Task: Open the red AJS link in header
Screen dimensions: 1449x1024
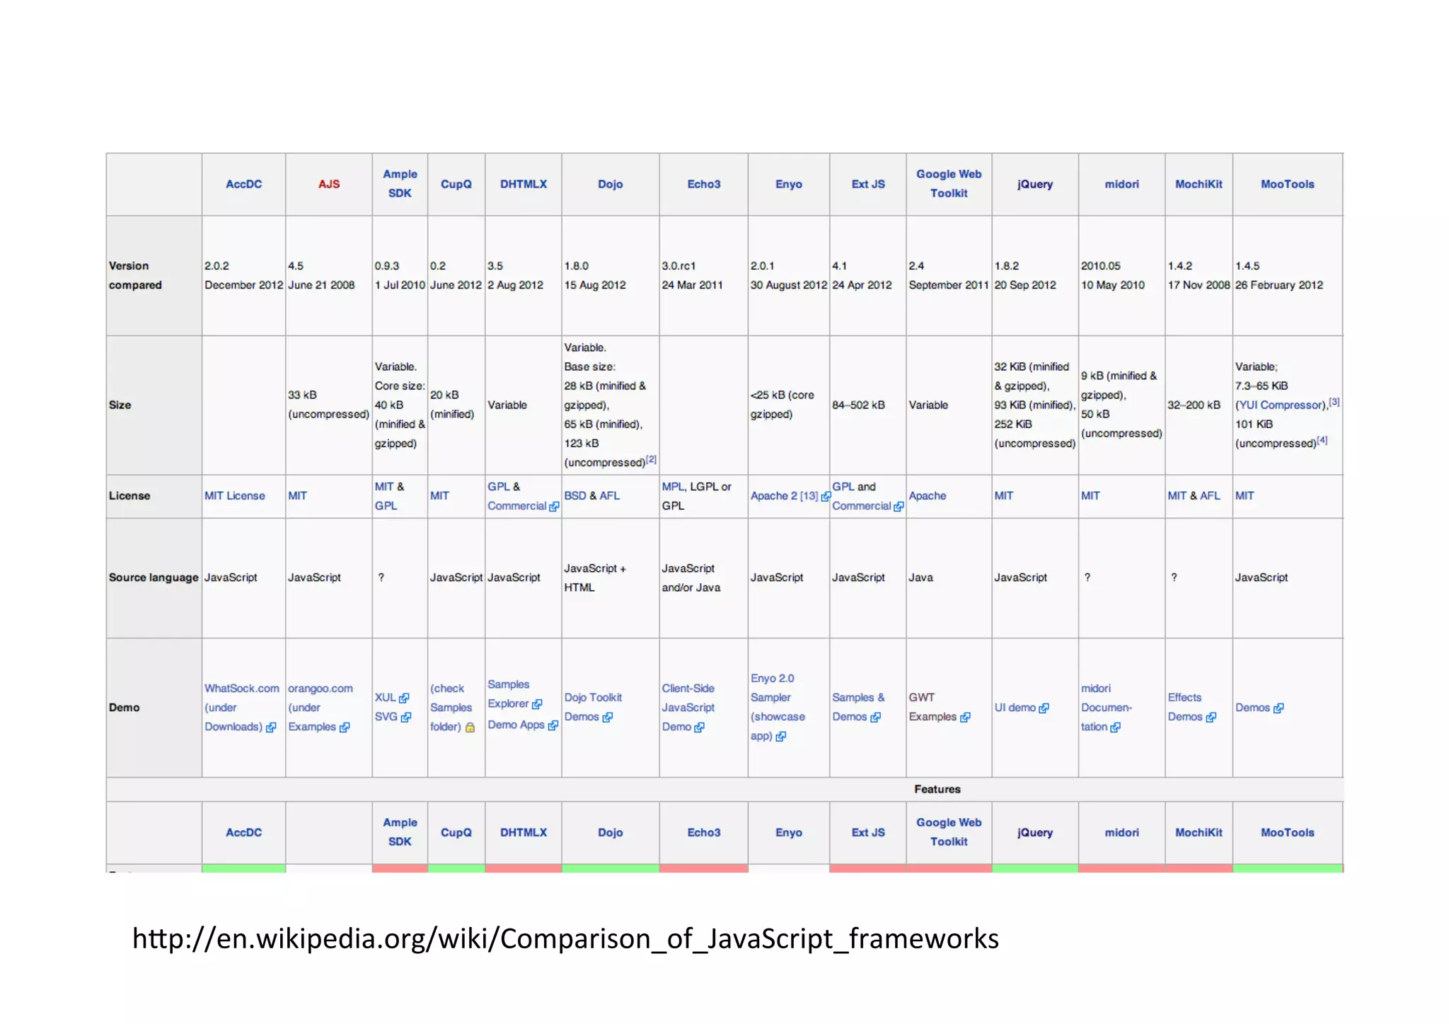Action: 329,184
